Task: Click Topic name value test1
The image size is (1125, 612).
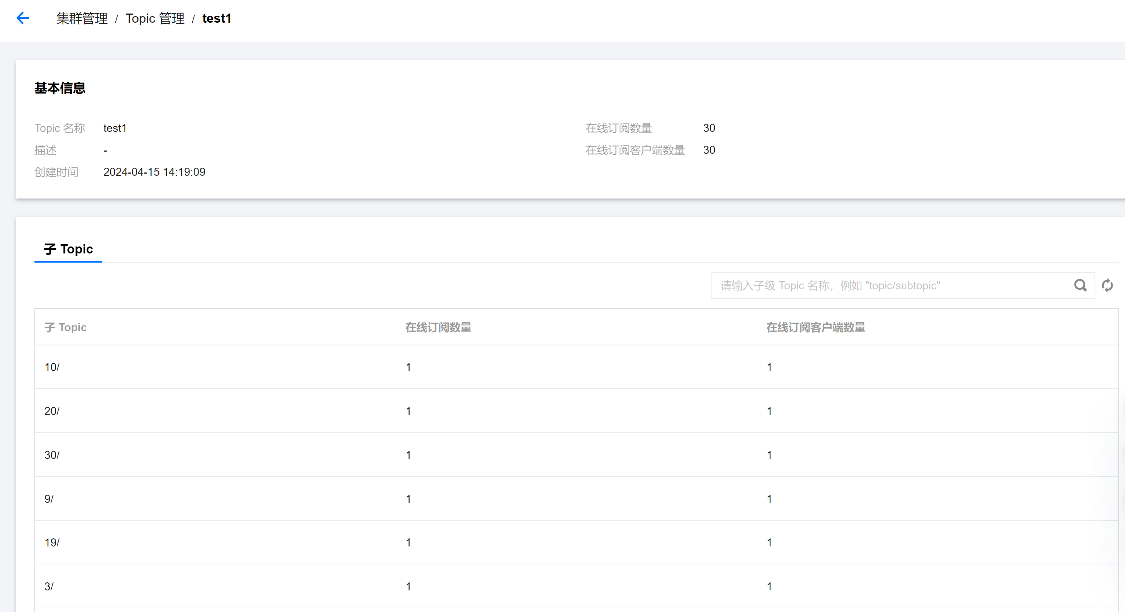Action: [x=115, y=128]
